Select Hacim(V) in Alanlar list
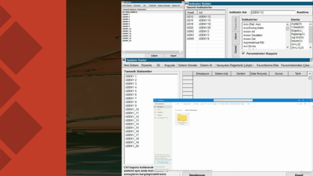Viewport: 313px width, 176px height. point(297,41)
